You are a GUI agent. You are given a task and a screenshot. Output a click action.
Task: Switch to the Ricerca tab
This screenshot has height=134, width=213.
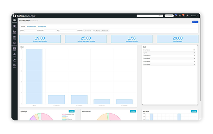coord(23,26)
